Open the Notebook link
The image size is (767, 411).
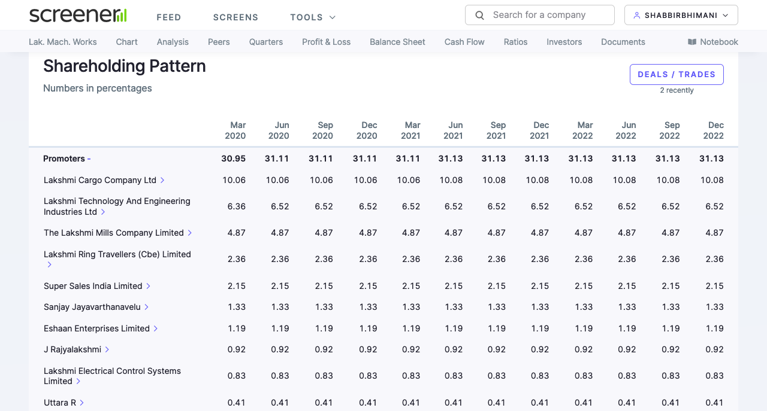(713, 42)
